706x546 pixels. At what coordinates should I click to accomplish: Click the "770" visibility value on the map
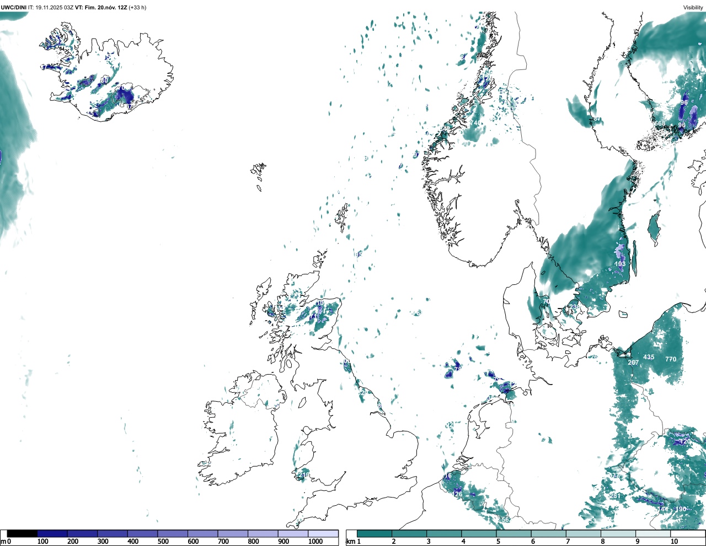pyautogui.click(x=670, y=359)
